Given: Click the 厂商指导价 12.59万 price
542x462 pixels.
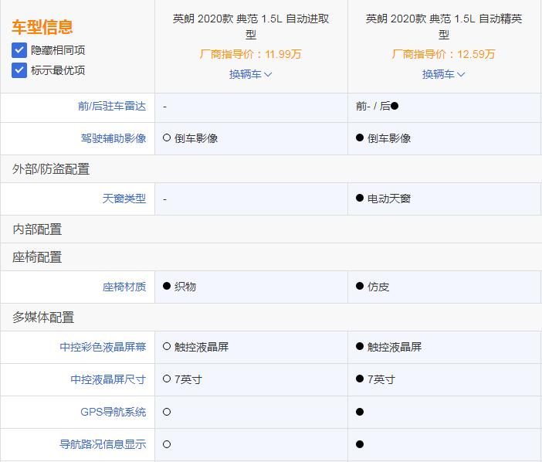Looking at the screenshot, I should [443, 54].
